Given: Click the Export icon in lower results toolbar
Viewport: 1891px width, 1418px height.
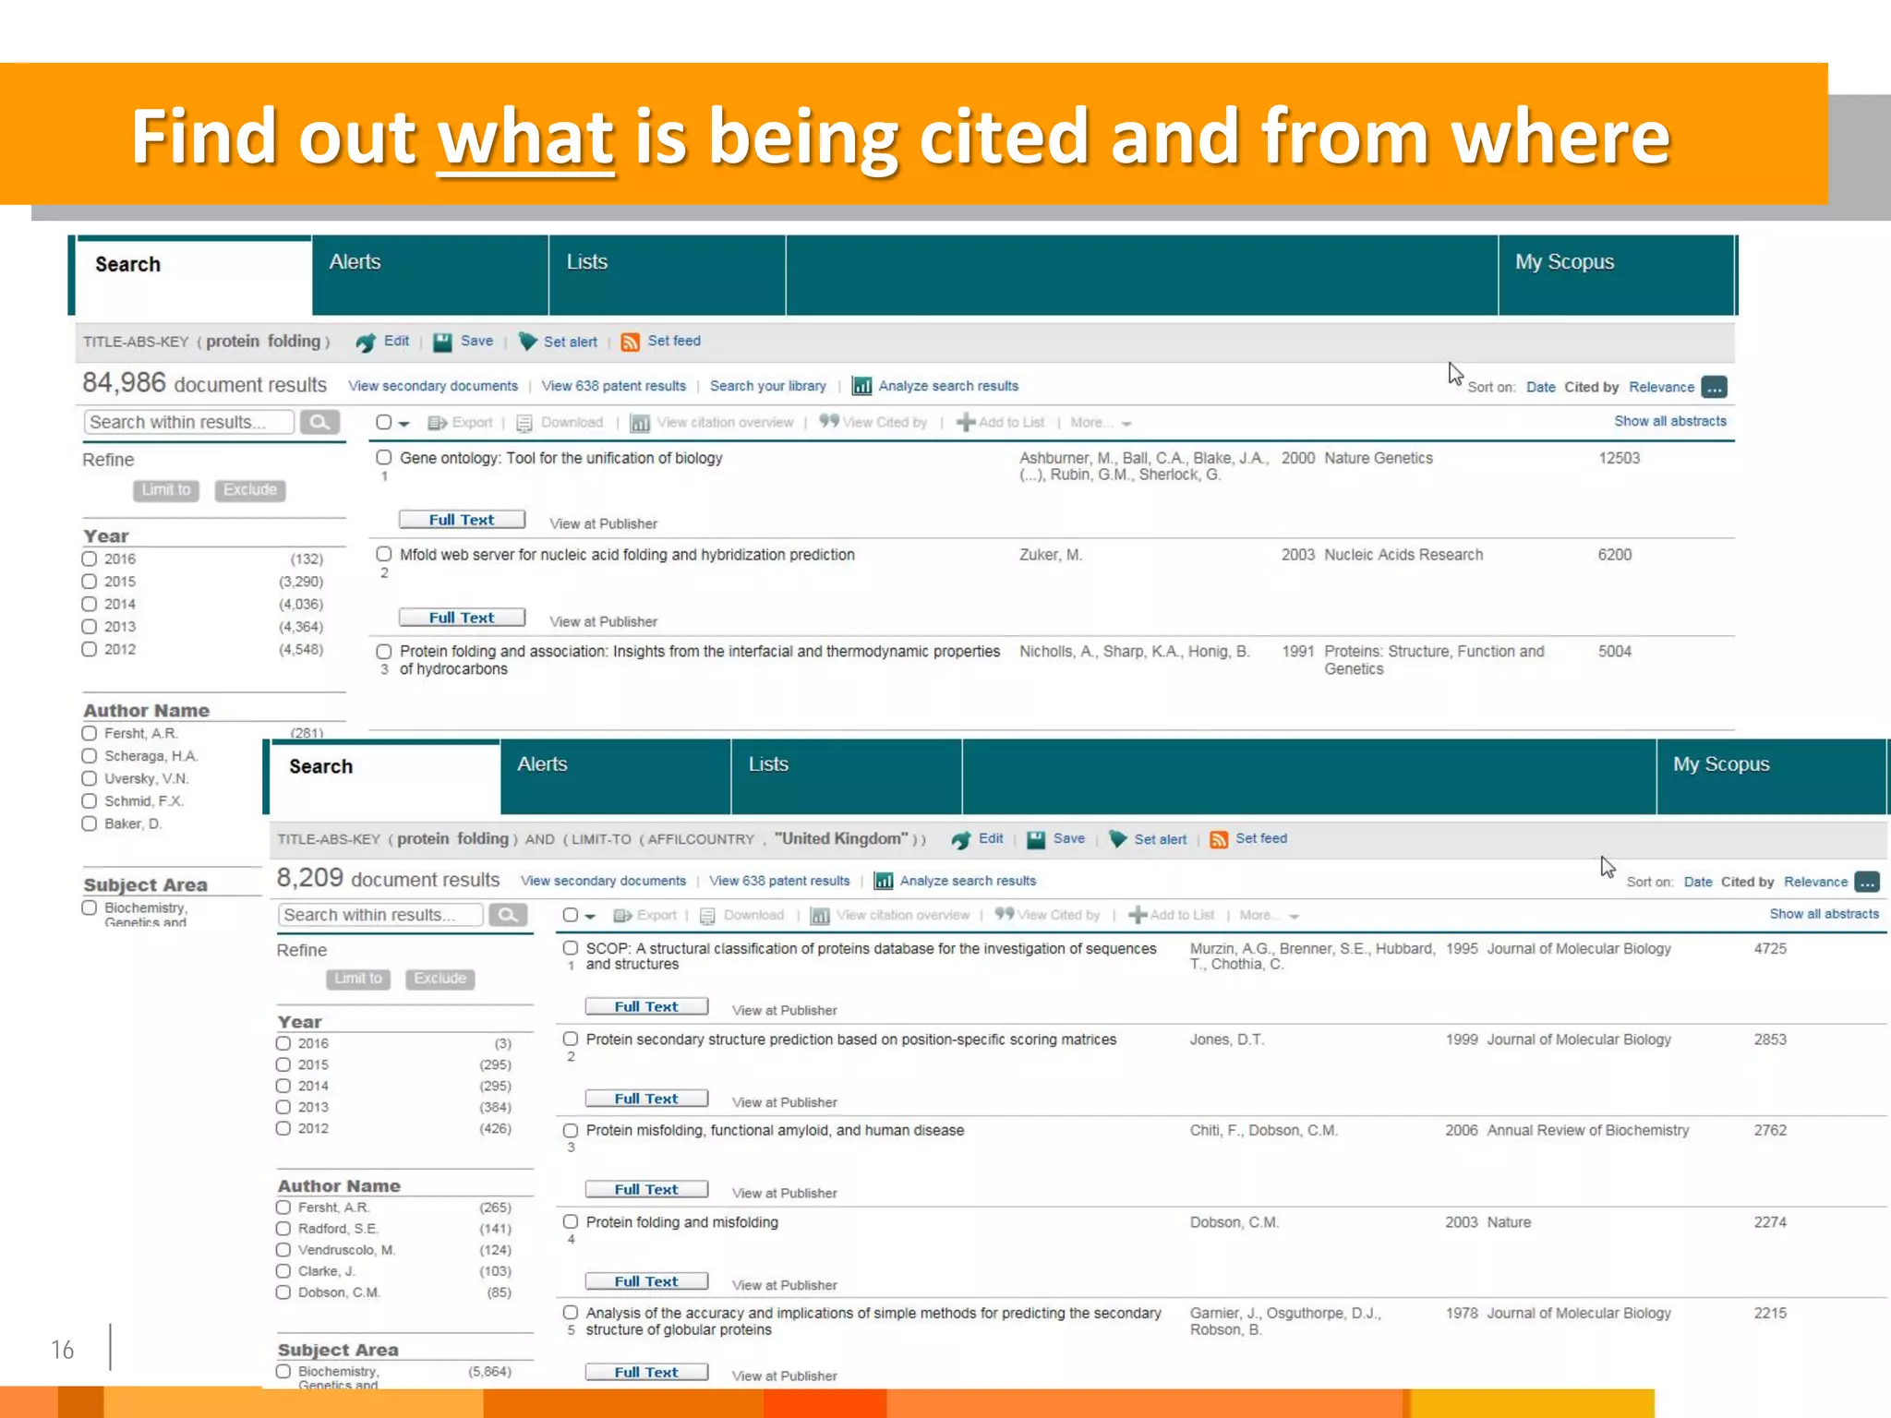Looking at the screenshot, I should pos(623,916).
